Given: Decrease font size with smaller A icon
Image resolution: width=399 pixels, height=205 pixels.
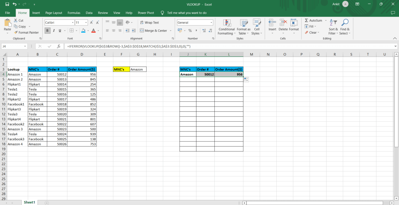Looking at the screenshot, I should (98, 22).
